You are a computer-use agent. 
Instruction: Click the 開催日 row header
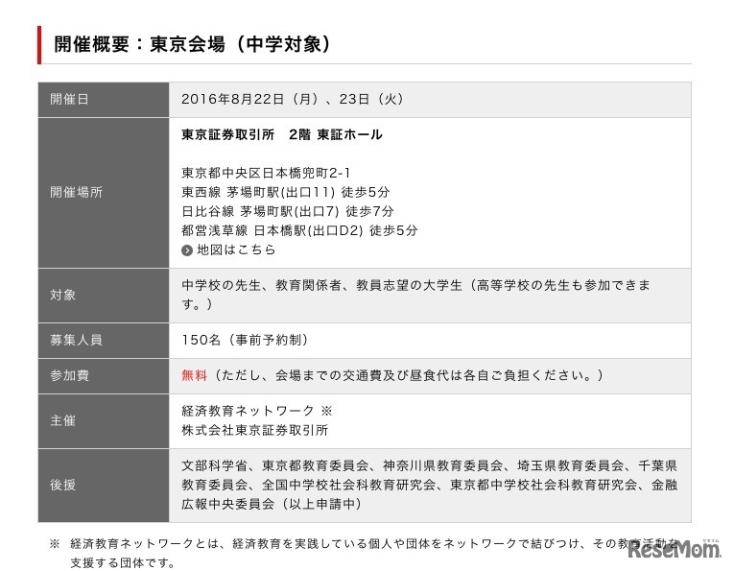point(104,99)
